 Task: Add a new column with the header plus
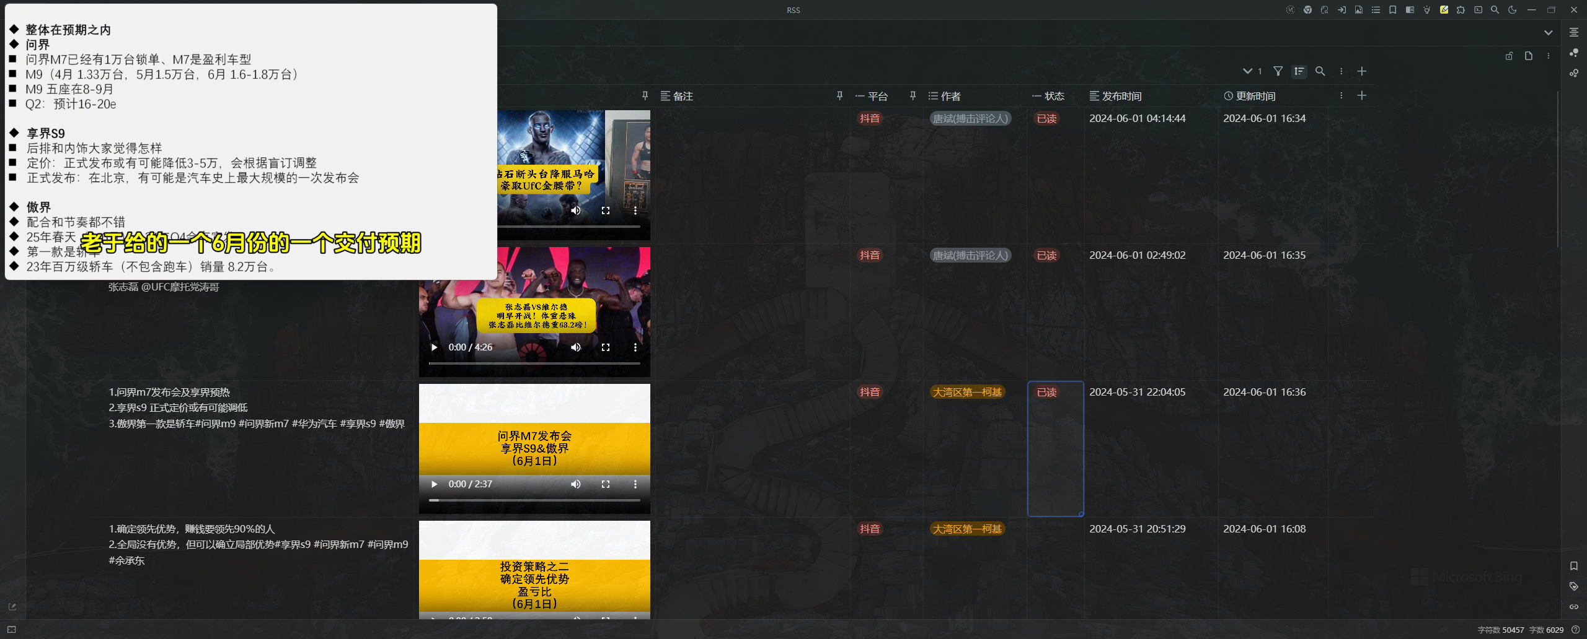pos(1362,95)
